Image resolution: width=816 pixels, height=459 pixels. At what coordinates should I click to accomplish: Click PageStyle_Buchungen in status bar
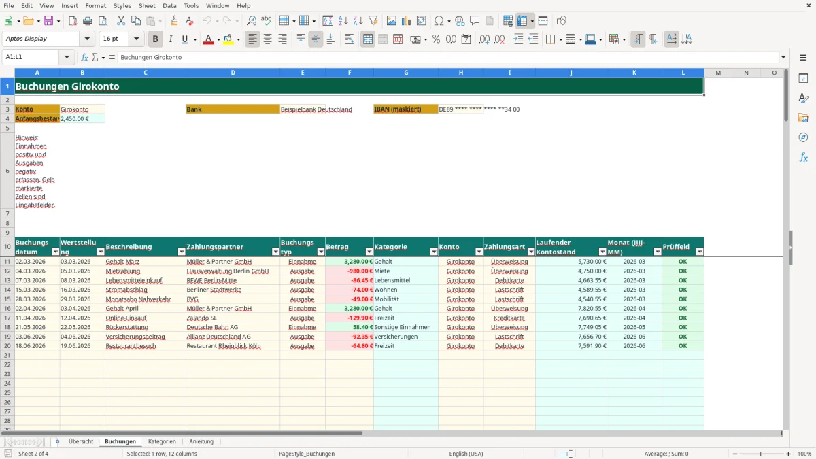click(x=307, y=454)
